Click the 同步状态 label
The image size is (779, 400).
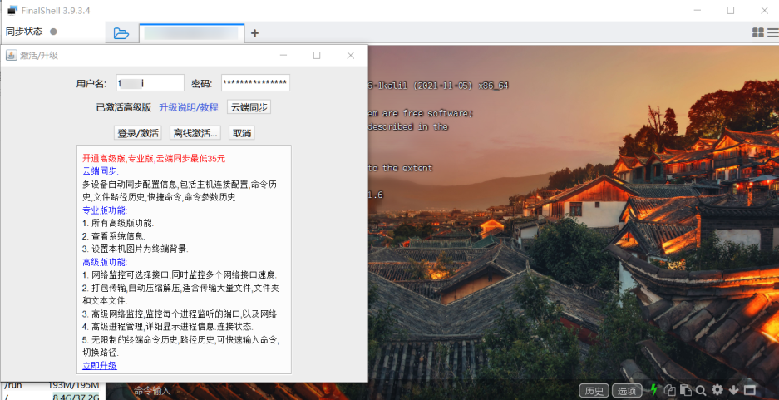(x=24, y=32)
